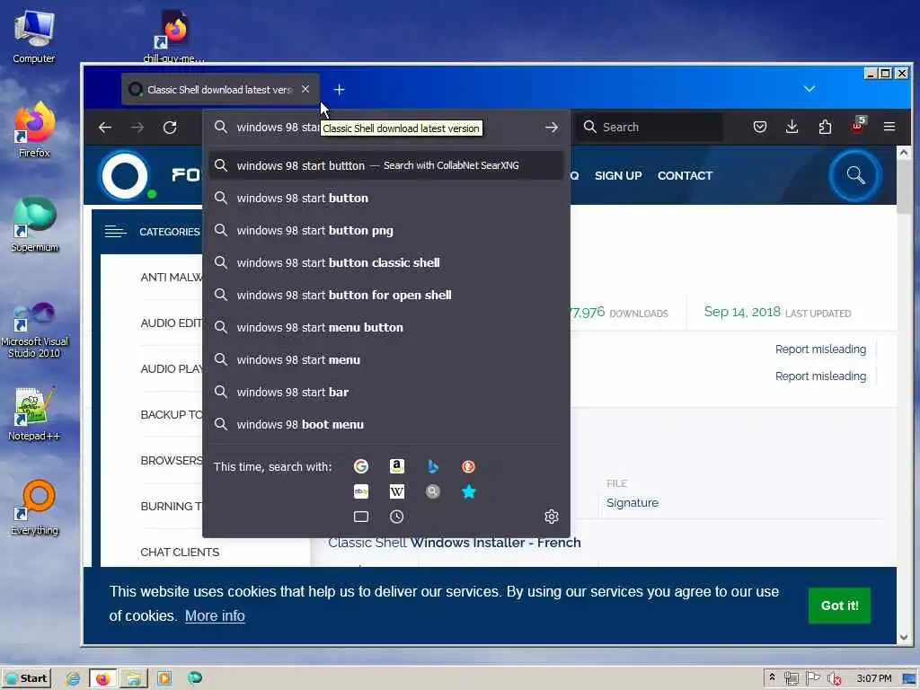The image size is (920, 690).
Task: Select 'Search with CollabNet SearXNG' top result
Action: (386, 165)
